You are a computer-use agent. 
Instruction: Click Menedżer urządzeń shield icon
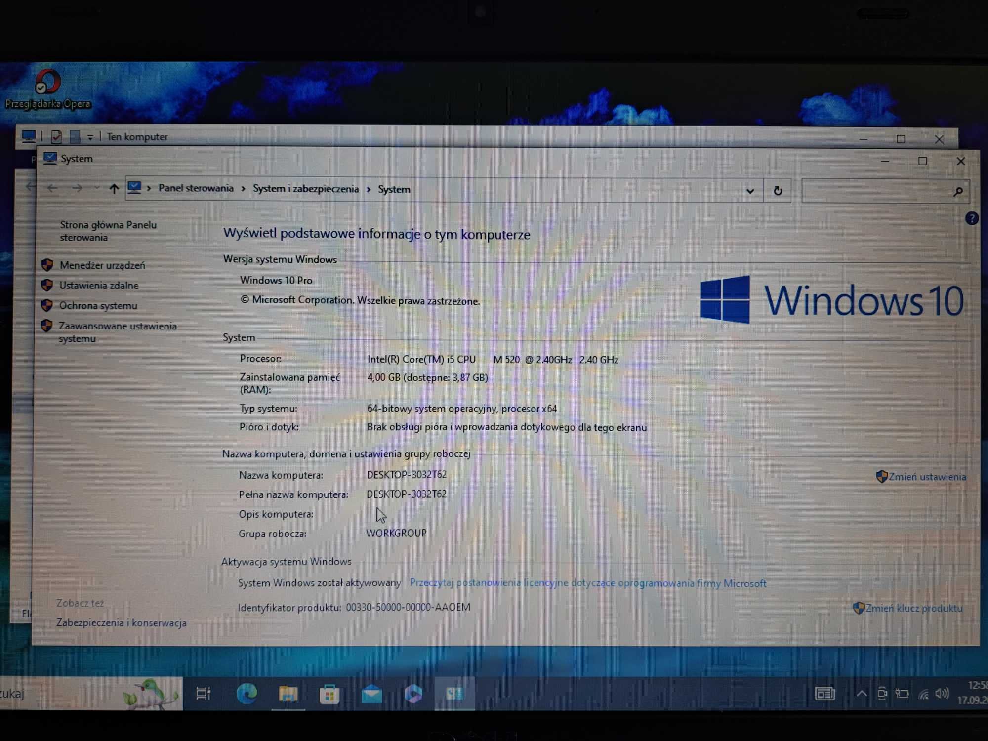[x=47, y=265]
